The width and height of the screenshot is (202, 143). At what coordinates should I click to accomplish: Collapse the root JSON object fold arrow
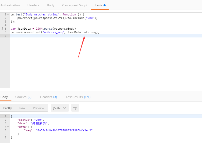click(8, 116)
